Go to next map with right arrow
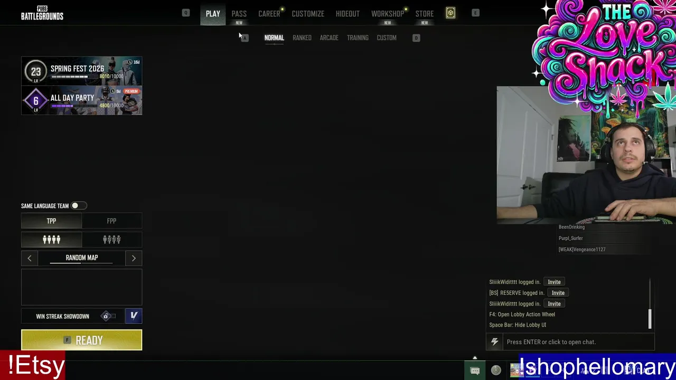 [134, 258]
